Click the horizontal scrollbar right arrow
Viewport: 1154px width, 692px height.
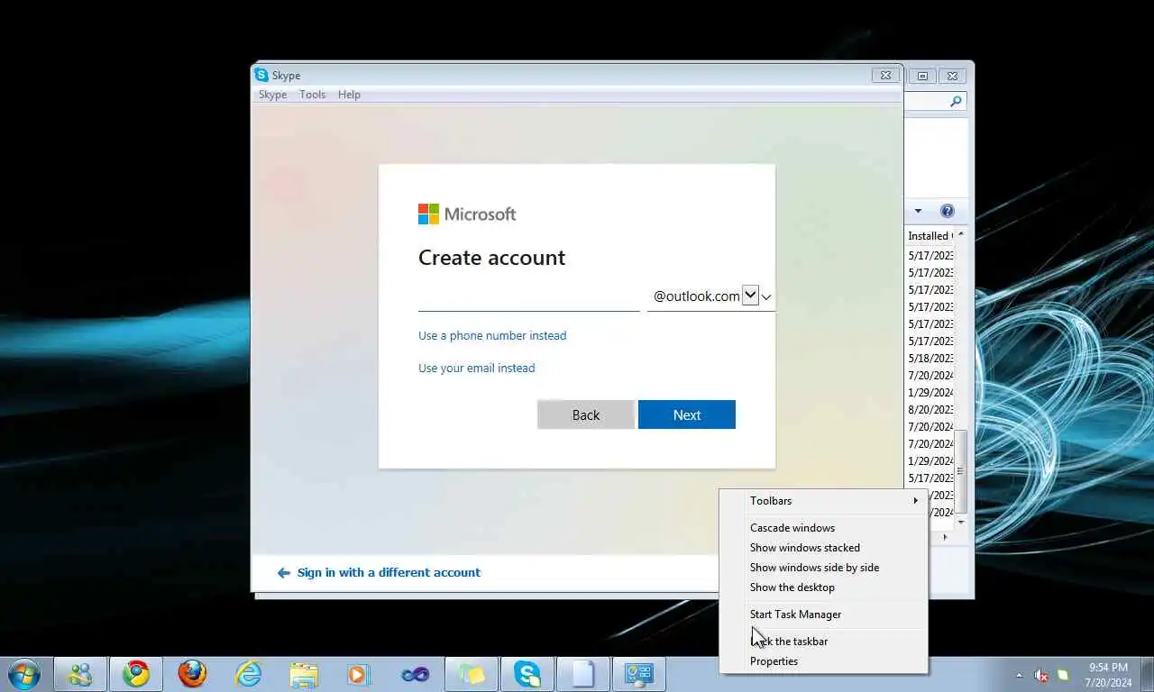pyautogui.click(x=945, y=537)
